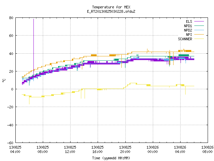Image resolution: width=214 pixels, height=161 pixels.
Task: Click the x-axis tick 130825 12:00
Action: point(70,150)
